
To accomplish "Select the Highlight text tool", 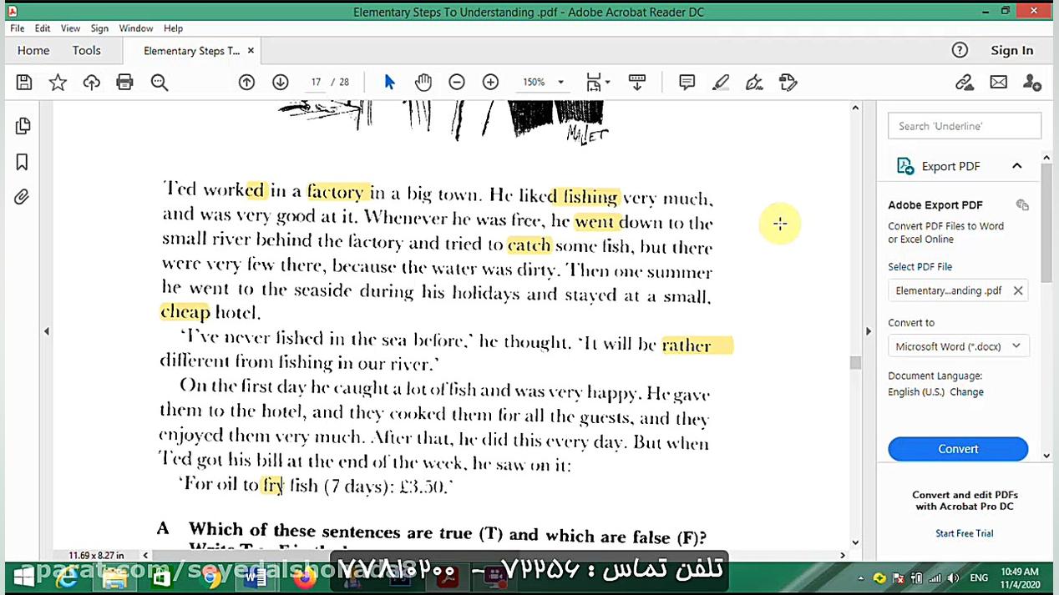I will [721, 82].
